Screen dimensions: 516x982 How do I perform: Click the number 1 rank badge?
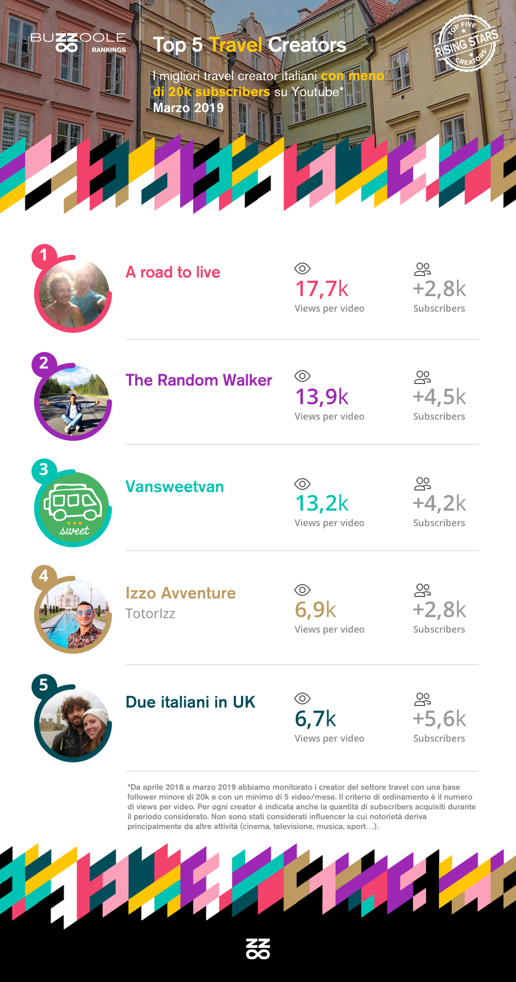(44, 255)
